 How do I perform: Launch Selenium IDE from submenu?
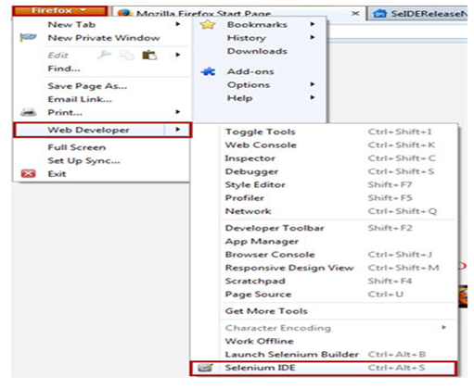323,368
